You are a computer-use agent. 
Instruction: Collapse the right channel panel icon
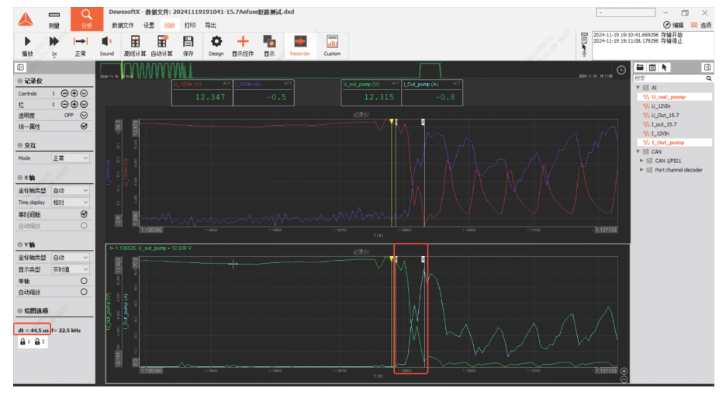click(707, 68)
